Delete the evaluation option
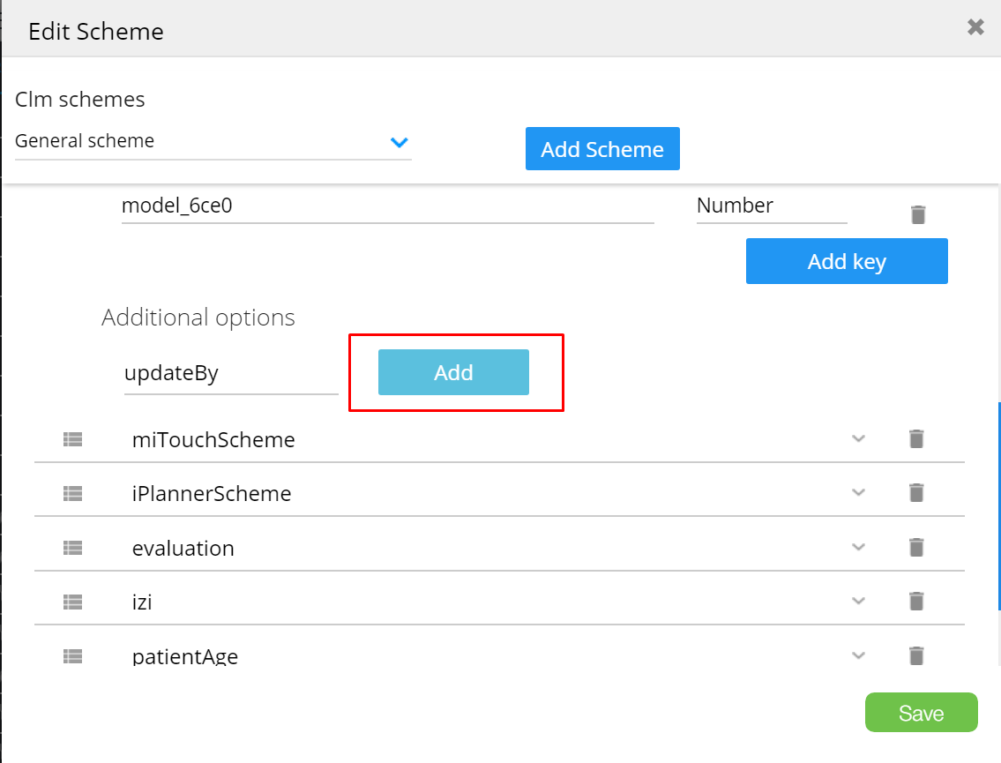Image resolution: width=1001 pixels, height=763 pixels. coord(916,548)
